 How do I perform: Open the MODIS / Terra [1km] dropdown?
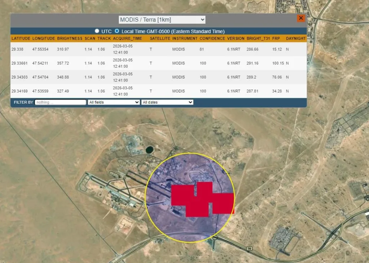pos(162,20)
